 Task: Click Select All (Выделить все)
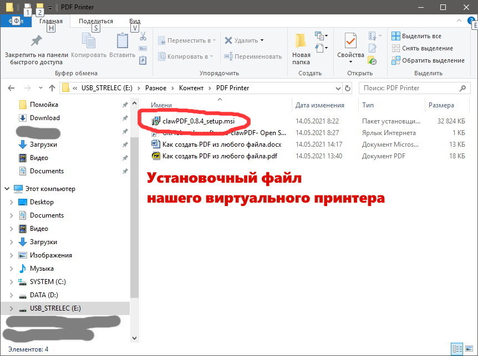(420, 35)
